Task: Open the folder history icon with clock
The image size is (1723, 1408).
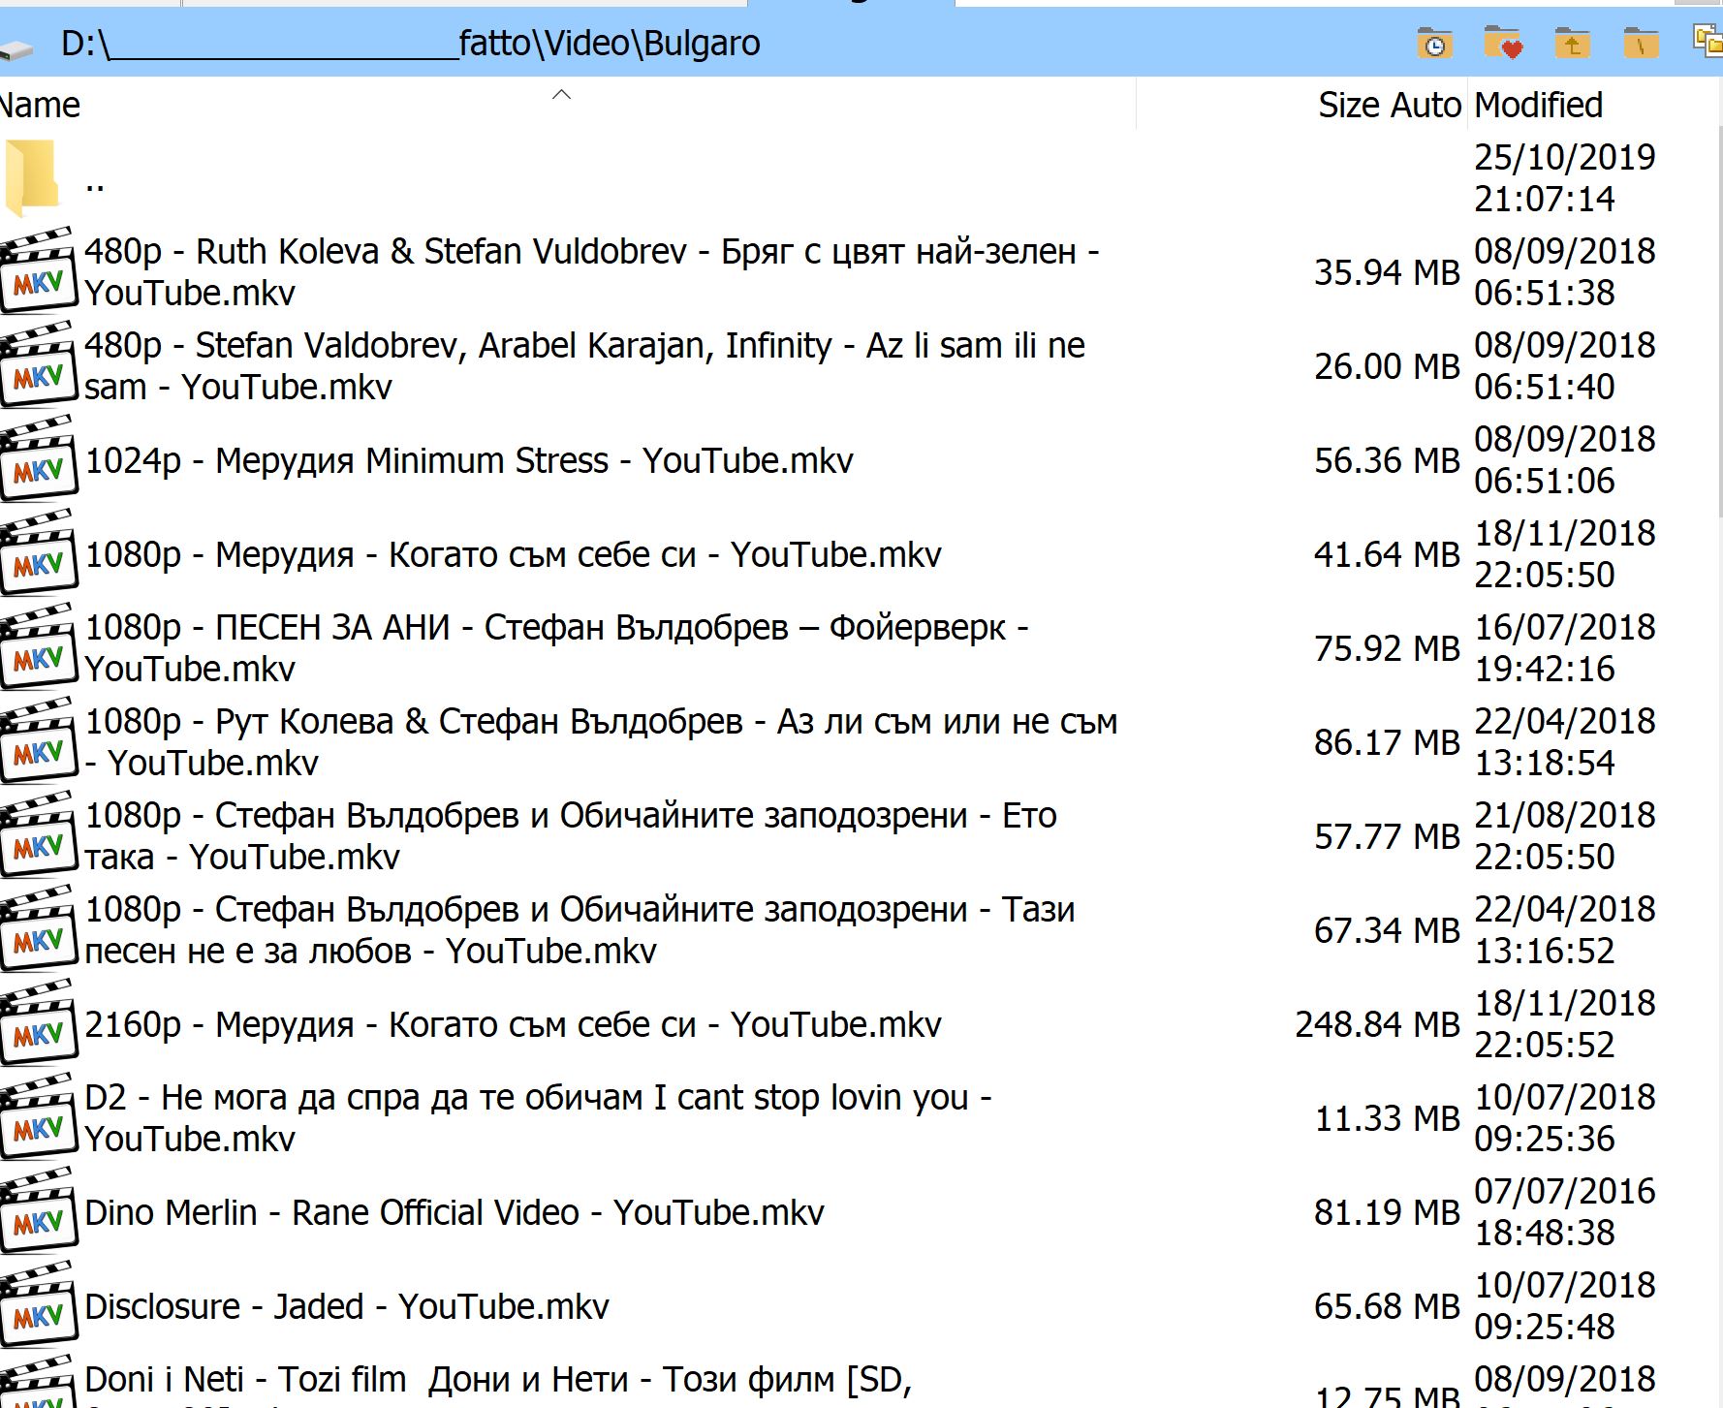Action: pyautogui.click(x=1434, y=45)
